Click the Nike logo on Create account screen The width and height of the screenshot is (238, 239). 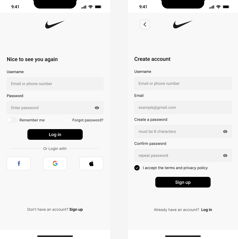pos(183,24)
